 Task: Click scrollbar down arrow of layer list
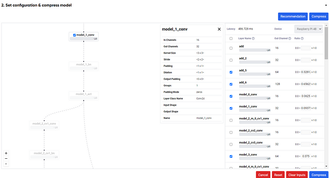326,166
